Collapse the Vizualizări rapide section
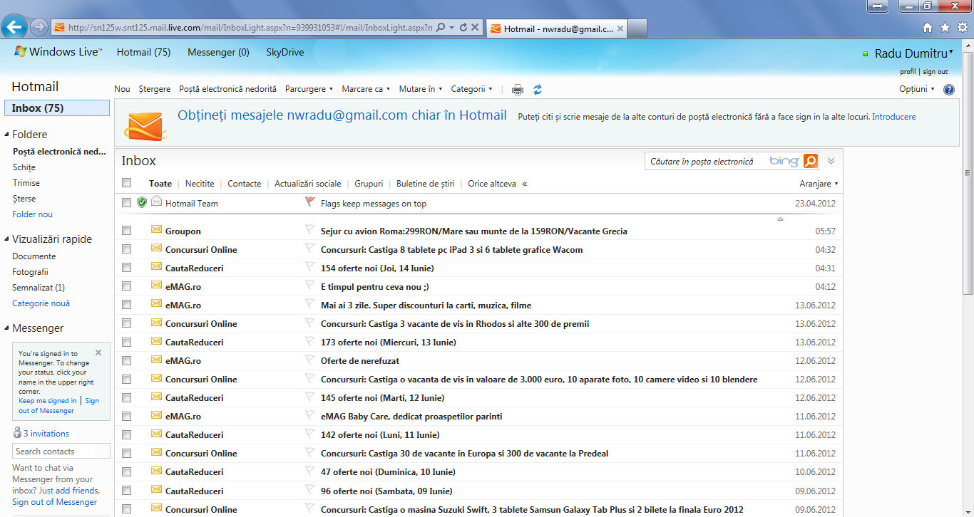 [x=7, y=239]
